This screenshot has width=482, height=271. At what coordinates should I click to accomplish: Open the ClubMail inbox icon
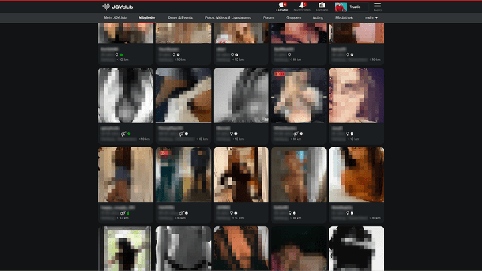[x=281, y=5]
